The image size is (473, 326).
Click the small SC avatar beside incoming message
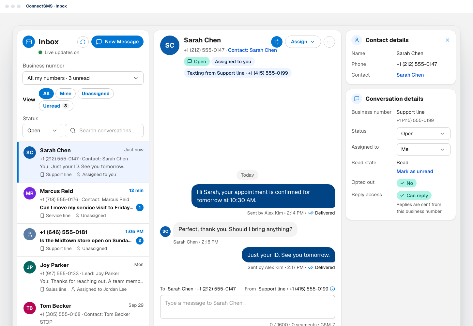pyautogui.click(x=165, y=231)
